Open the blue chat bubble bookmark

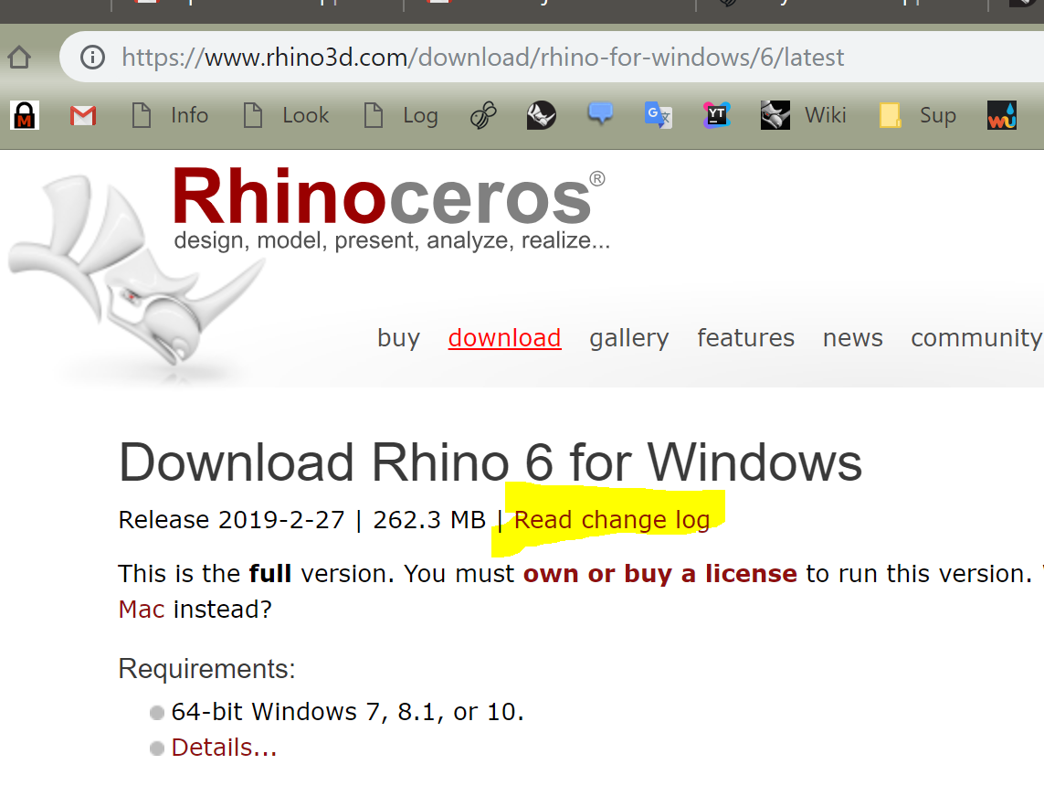click(600, 114)
